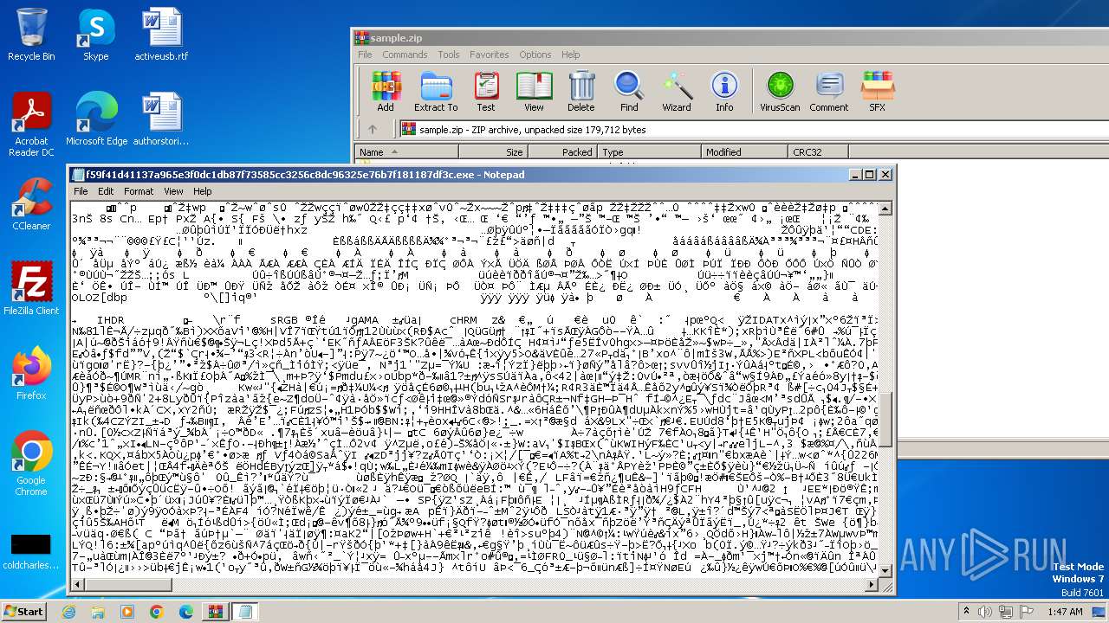Open activeusb.rtf document on desktop

coord(161,35)
